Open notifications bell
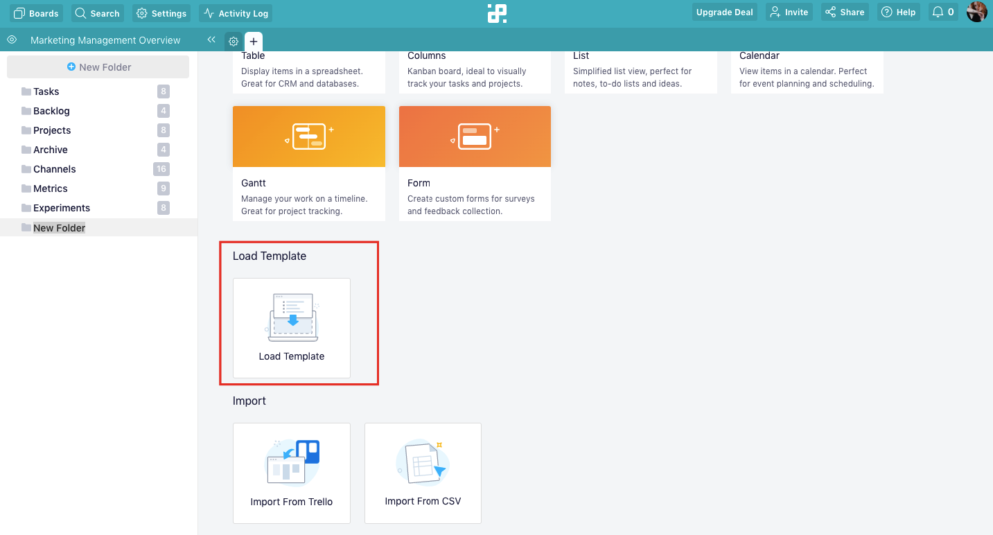Viewport: 993px width, 535px height. pos(942,12)
